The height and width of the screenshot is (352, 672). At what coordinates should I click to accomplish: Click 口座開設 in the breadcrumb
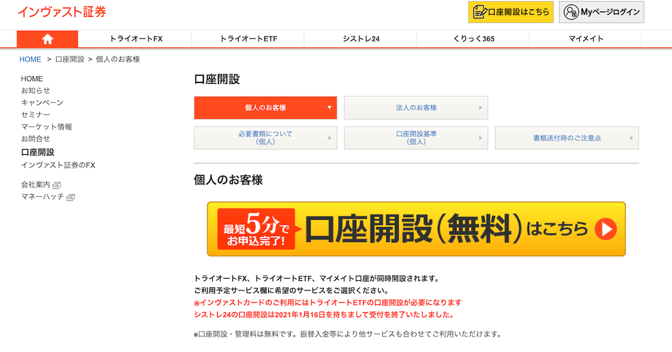69,59
